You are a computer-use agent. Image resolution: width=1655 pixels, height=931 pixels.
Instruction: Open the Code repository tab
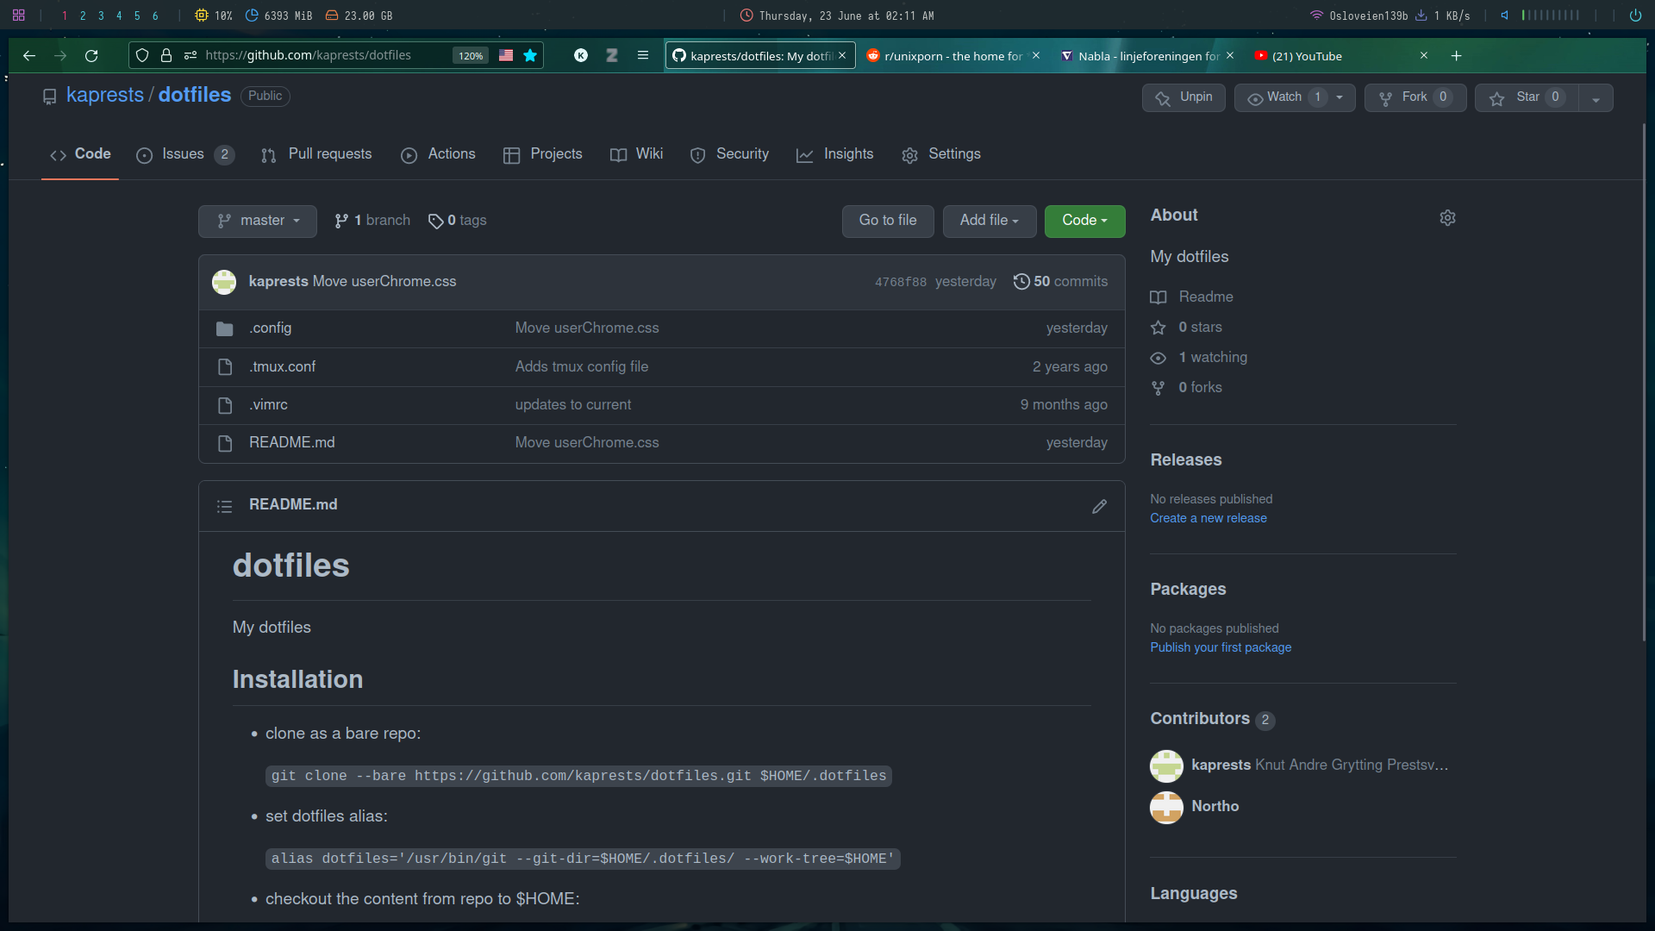pos(80,154)
